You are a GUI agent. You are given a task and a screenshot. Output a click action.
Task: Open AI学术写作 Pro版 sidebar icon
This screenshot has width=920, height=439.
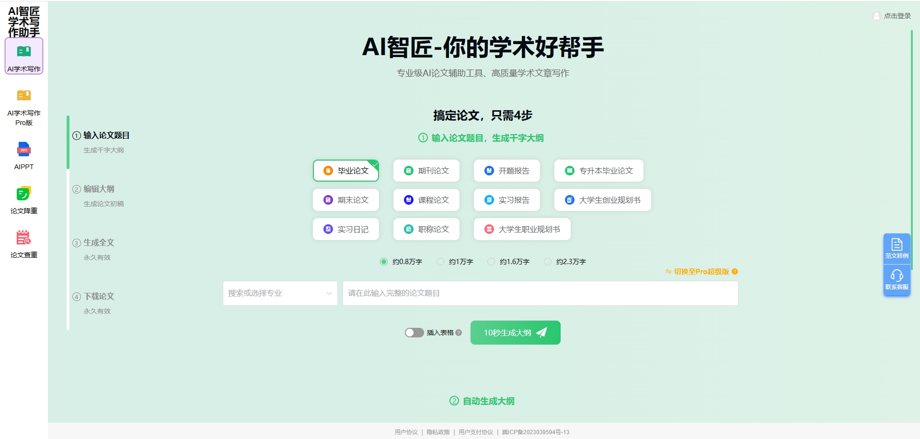[x=24, y=96]
